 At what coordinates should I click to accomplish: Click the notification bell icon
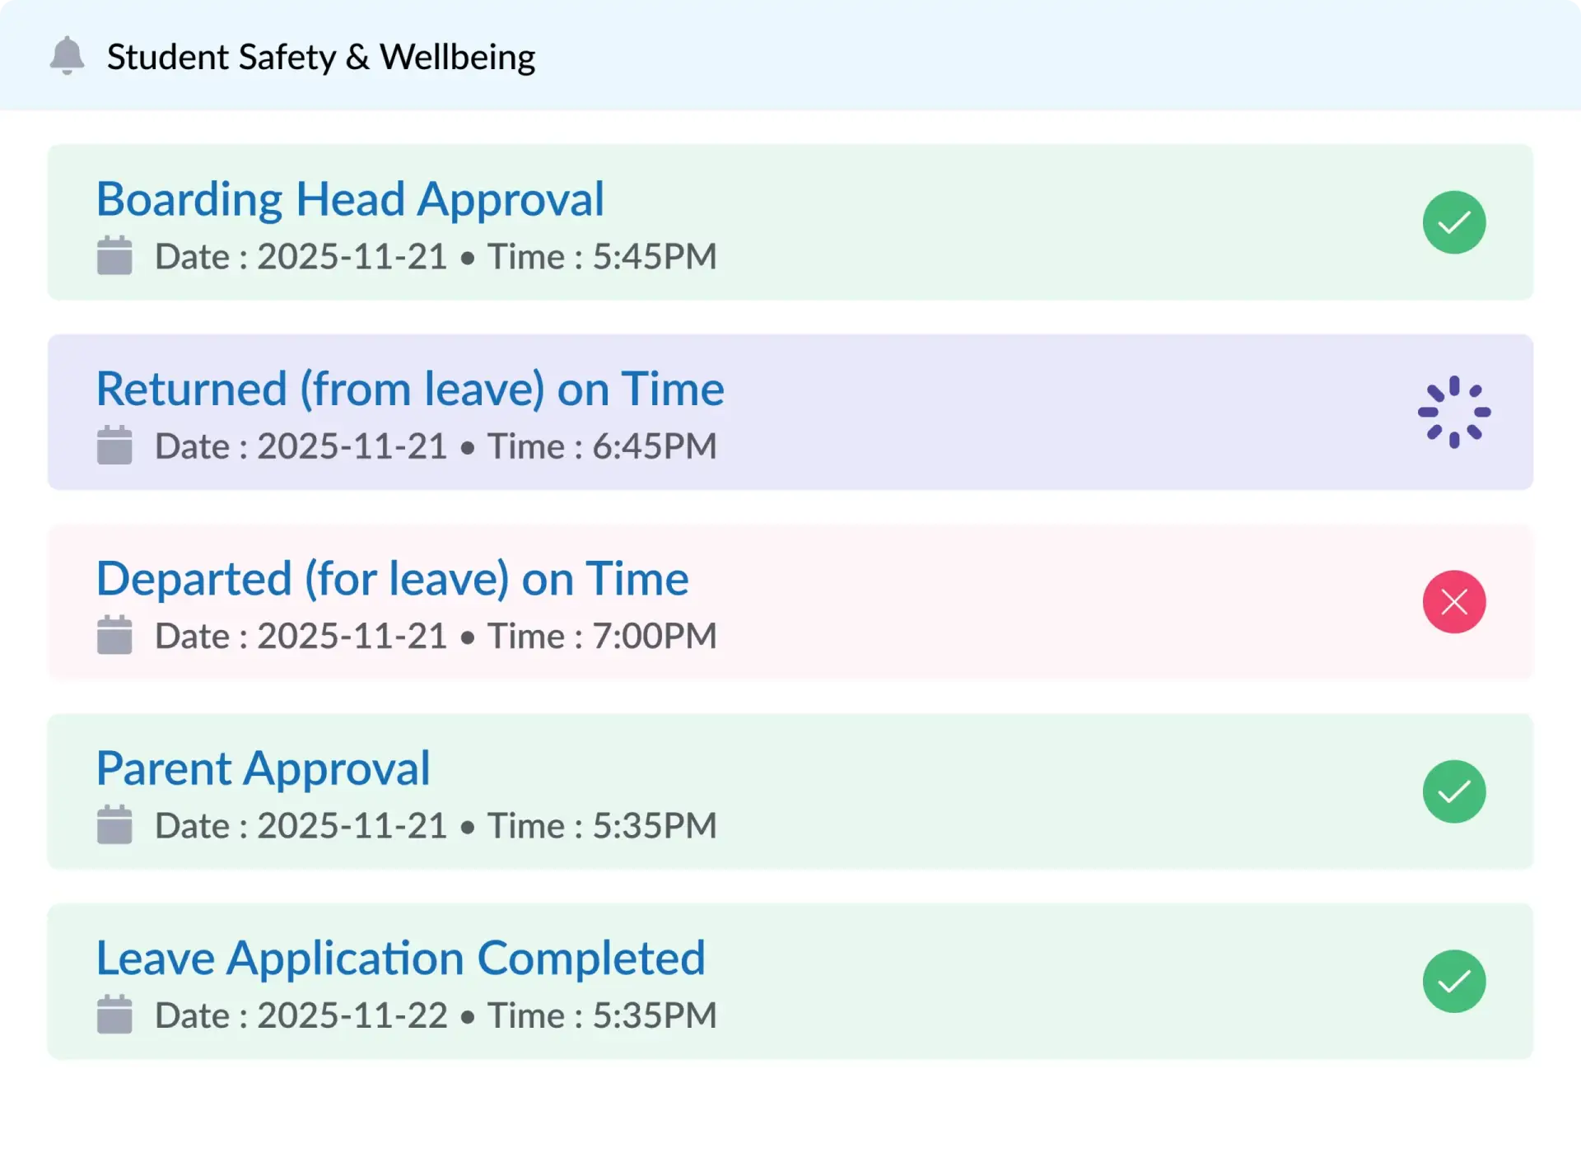pyautogui.click(x=67, y=56)
